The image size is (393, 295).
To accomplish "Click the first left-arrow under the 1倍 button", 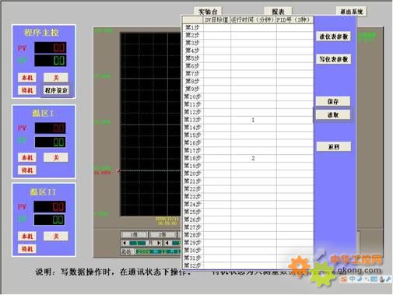I will [125, 243].
